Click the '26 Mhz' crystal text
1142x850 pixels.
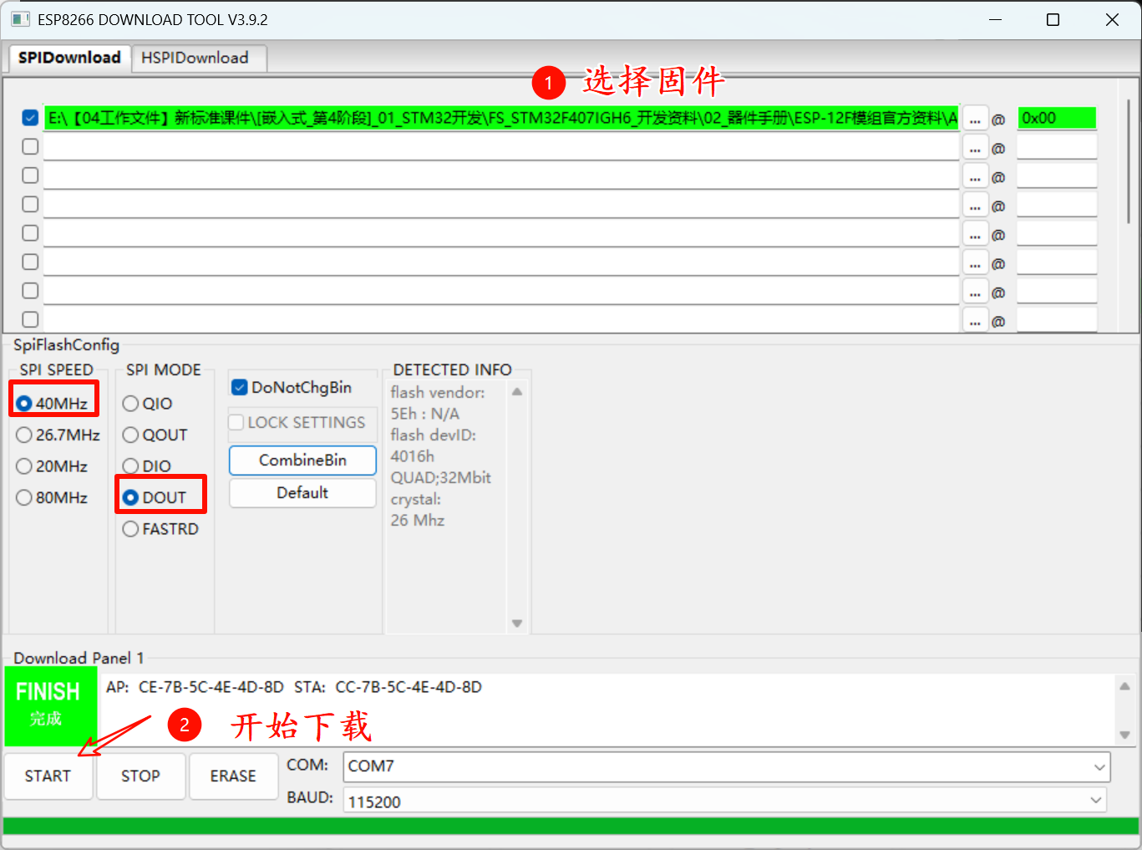coord(417,521)
